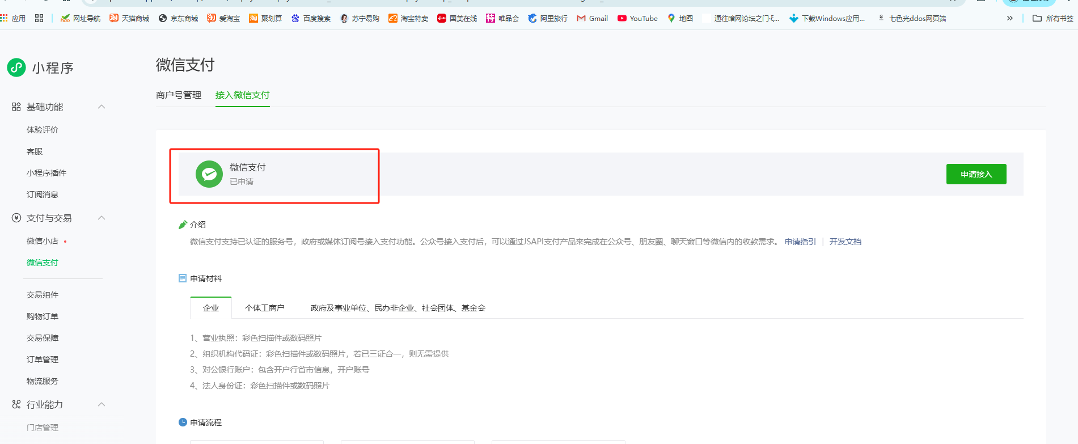The height and width of the screenshot is (444, 1078).
Task: Open 微信小店 in the sidebar
Action: [x=43, y=241]
